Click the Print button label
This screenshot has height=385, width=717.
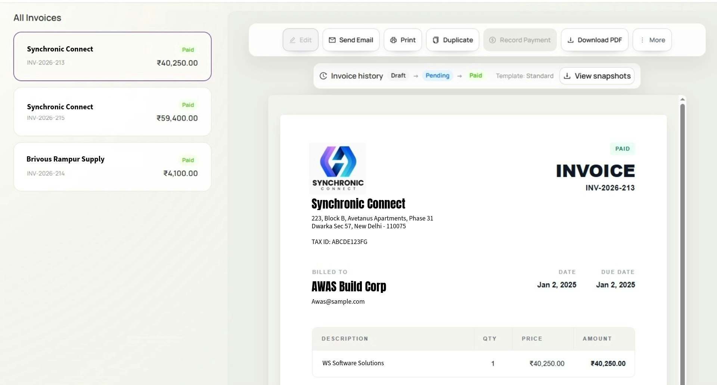(x=408, y=40)
